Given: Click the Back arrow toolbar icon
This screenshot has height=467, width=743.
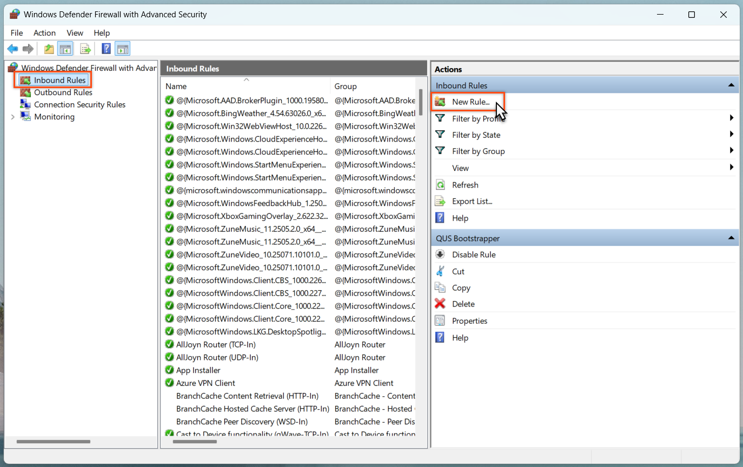Looking at the screenshot, I should pyautogui.click(x=12, y=49).
